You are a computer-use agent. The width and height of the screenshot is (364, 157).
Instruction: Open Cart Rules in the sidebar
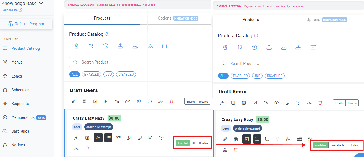[x=20, y=131]
